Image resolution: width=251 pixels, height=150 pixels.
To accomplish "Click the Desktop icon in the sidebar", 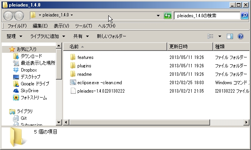I will point(16,77).
